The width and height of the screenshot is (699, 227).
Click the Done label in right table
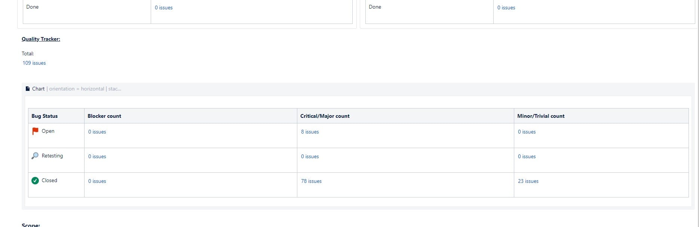pyautogui.click(x=375, y=7)
